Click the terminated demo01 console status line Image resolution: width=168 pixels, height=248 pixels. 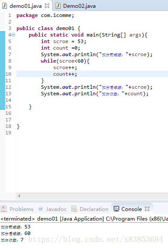[84, 219]
